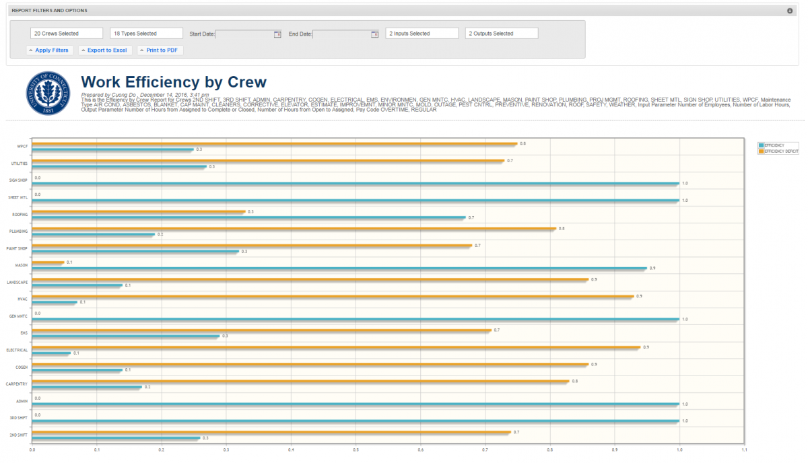Open the 20 Crews Selected dropdown
Image resolution: width=808 pixels, height=463 pixels.
pos(65,33)
